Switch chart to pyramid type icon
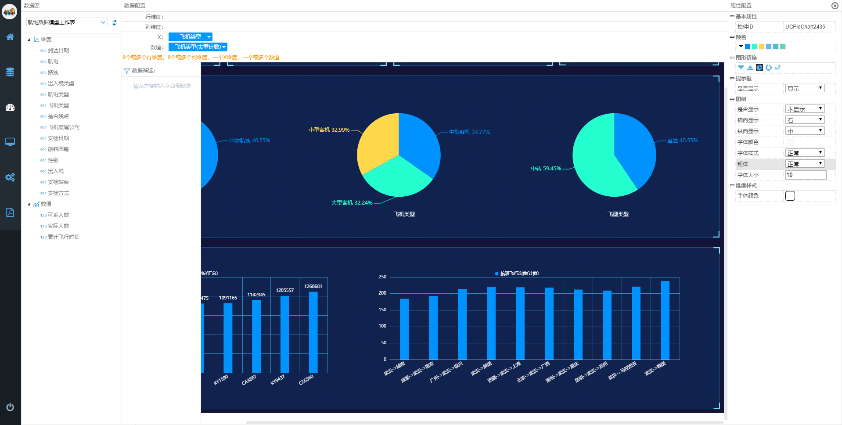This screenshot has height=425, width=842. click(750, 68)
